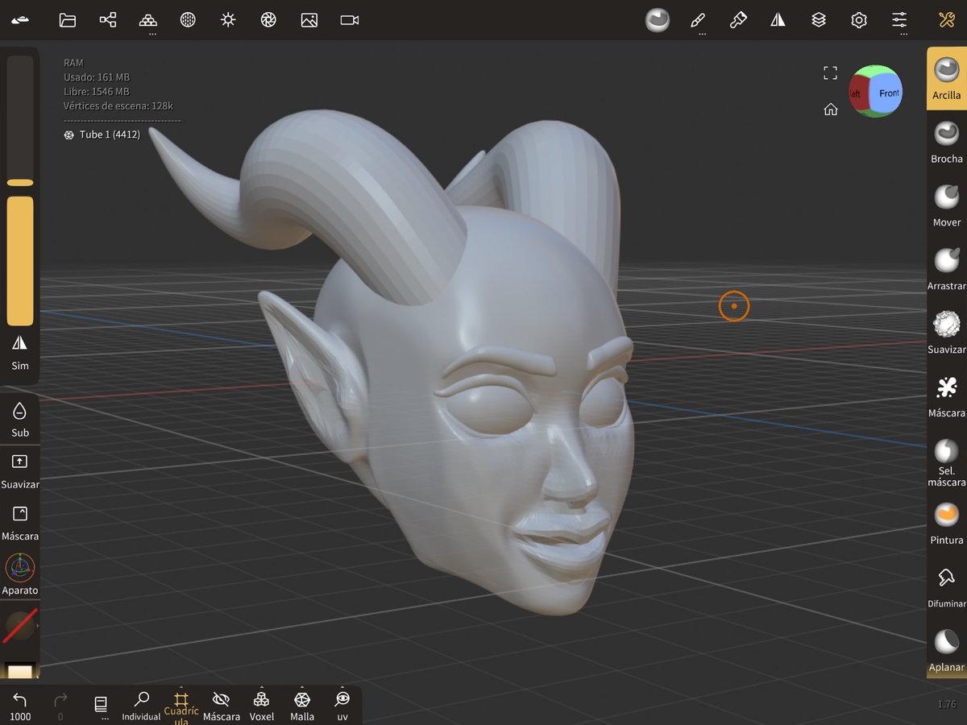Select the Difuminar smudge tool
Viewport: 967px width, 725px height.
pos(947,587)
